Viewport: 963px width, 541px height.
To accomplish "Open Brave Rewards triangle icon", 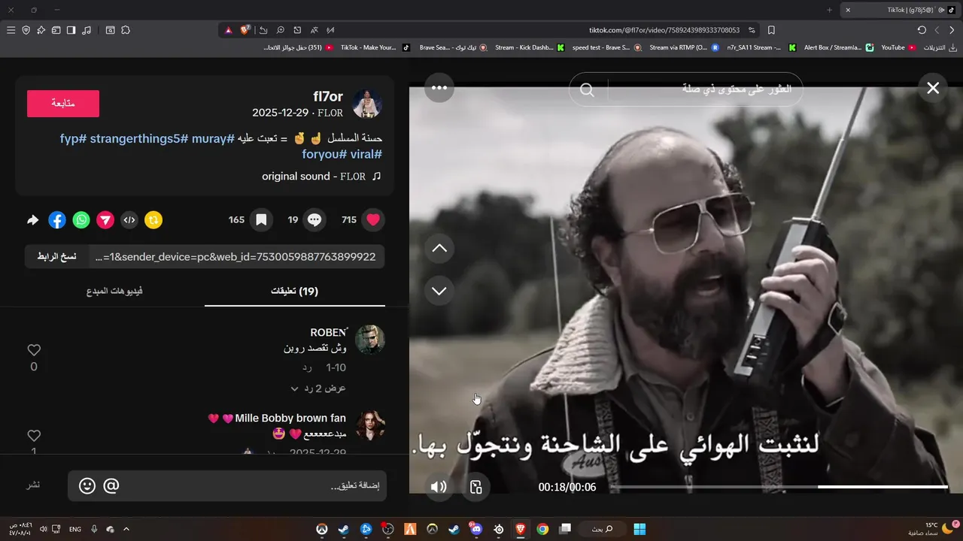I will click(229, 30).
